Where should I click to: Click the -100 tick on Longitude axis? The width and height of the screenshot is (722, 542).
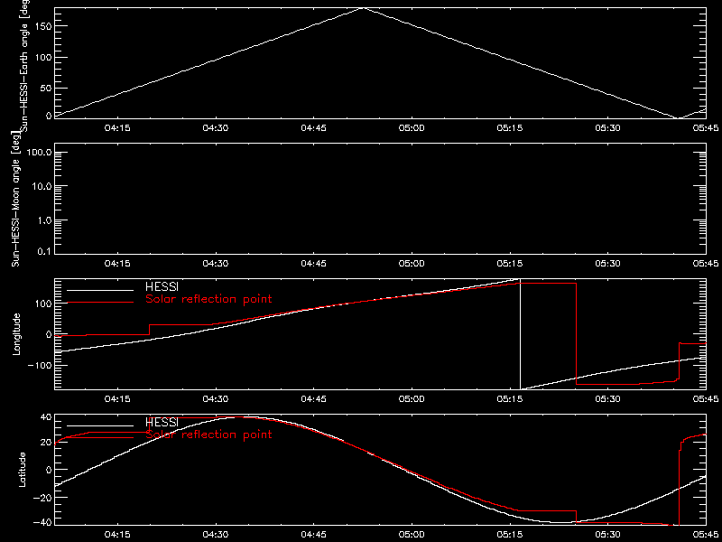click(41, 365)
